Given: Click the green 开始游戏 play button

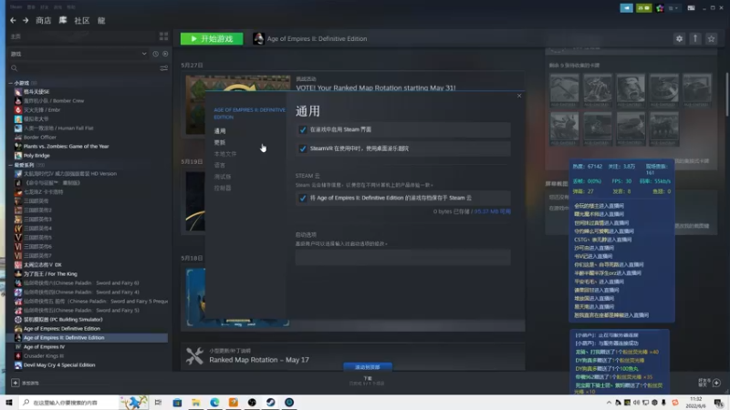Looking at the screenshot, I should [212, 38].
